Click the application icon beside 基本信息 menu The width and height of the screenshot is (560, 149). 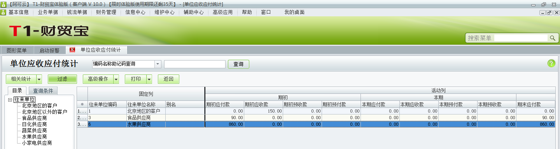(x=3, y=12)
